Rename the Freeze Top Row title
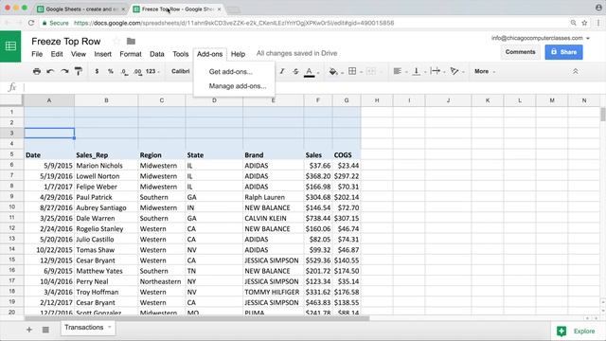606x341 pixels. tap(66, 42)
